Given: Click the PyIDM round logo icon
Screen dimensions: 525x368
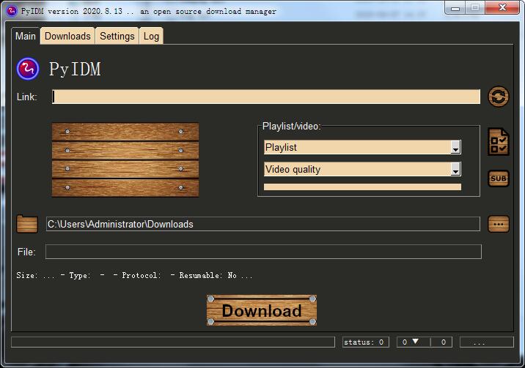Looking at the screenshot, I should (28, 69).
